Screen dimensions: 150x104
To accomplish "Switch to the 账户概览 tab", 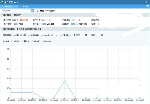I will point(9,6).
